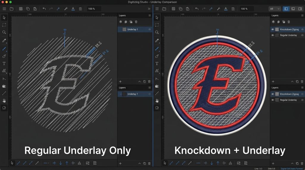Click Redo in the right pane toolbar
Viewport: 305px width, 170px height.
pos(204,9)
